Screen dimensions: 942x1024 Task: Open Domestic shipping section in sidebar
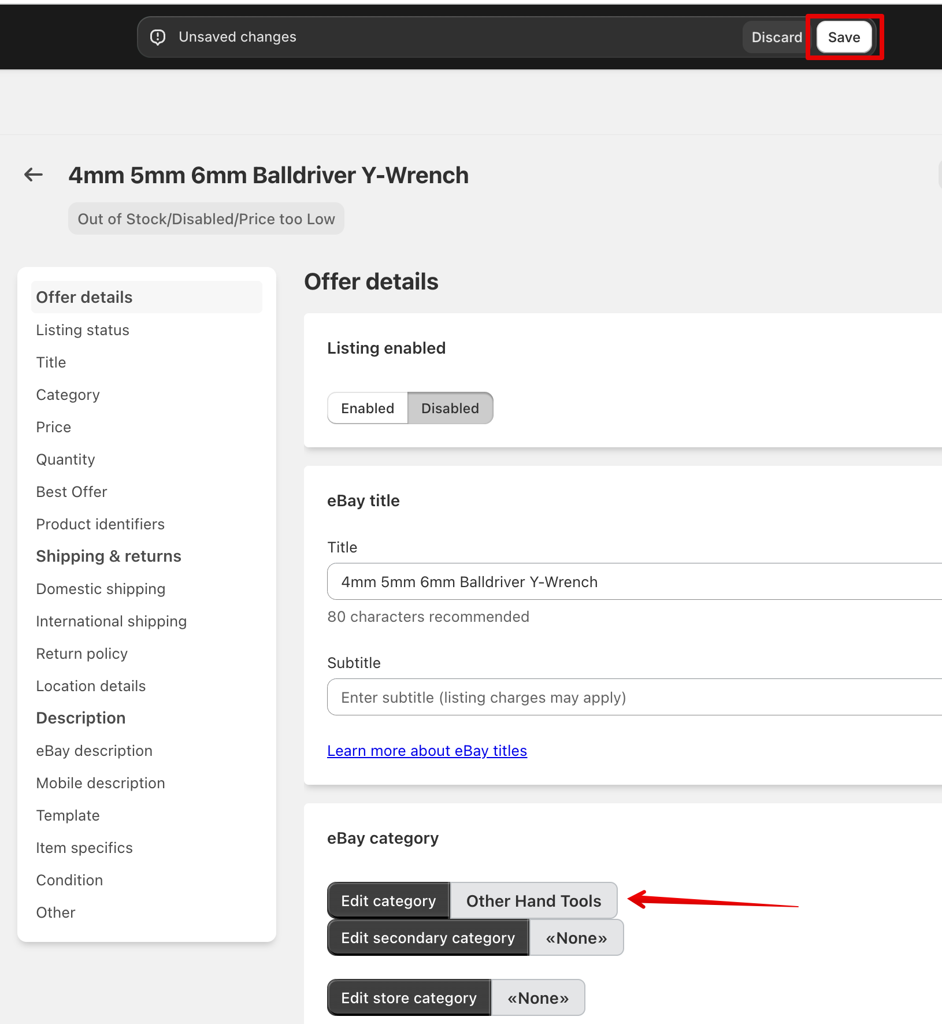coord(101,589)
